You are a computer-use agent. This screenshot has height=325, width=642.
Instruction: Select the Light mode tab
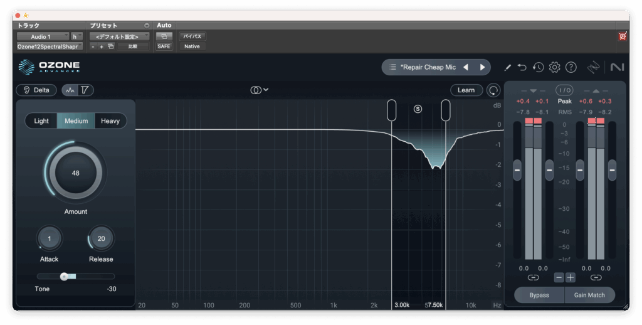(41, 121)
